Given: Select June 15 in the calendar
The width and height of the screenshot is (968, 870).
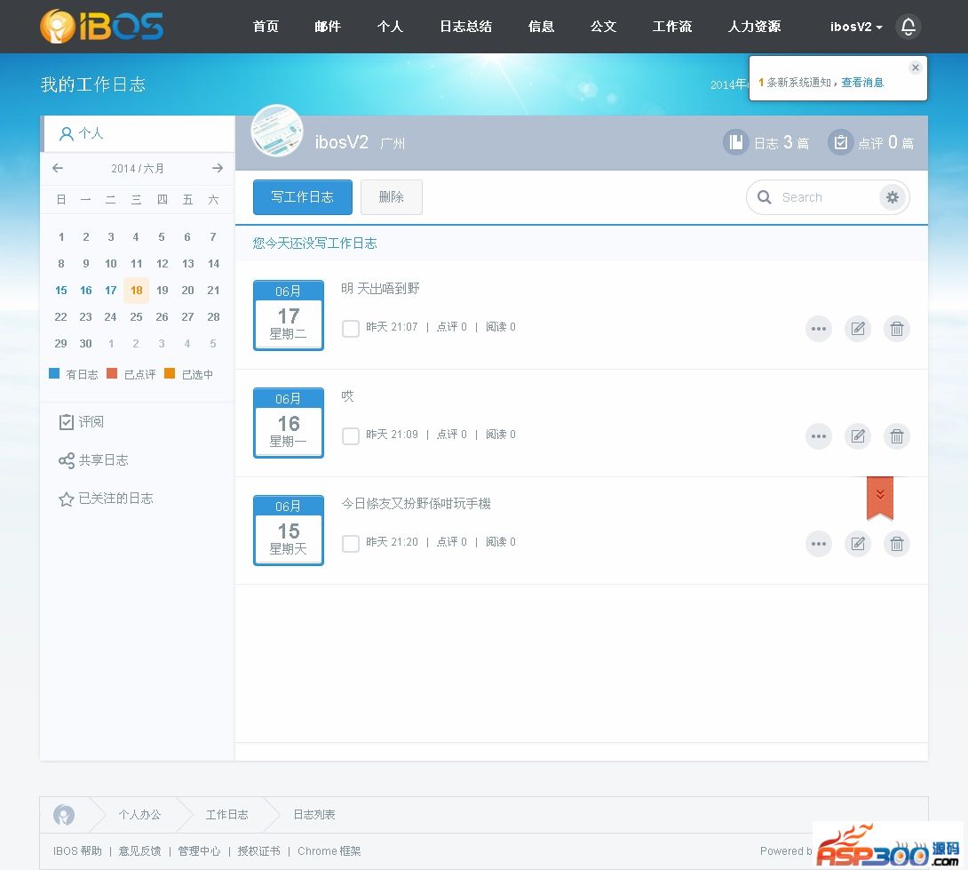Looking at the screenshot, I should (x=61, y=290).
